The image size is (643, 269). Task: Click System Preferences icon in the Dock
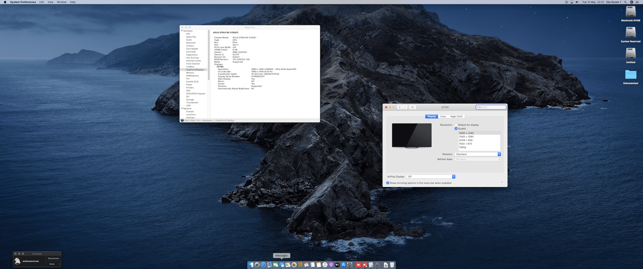(x=350, y=265)
